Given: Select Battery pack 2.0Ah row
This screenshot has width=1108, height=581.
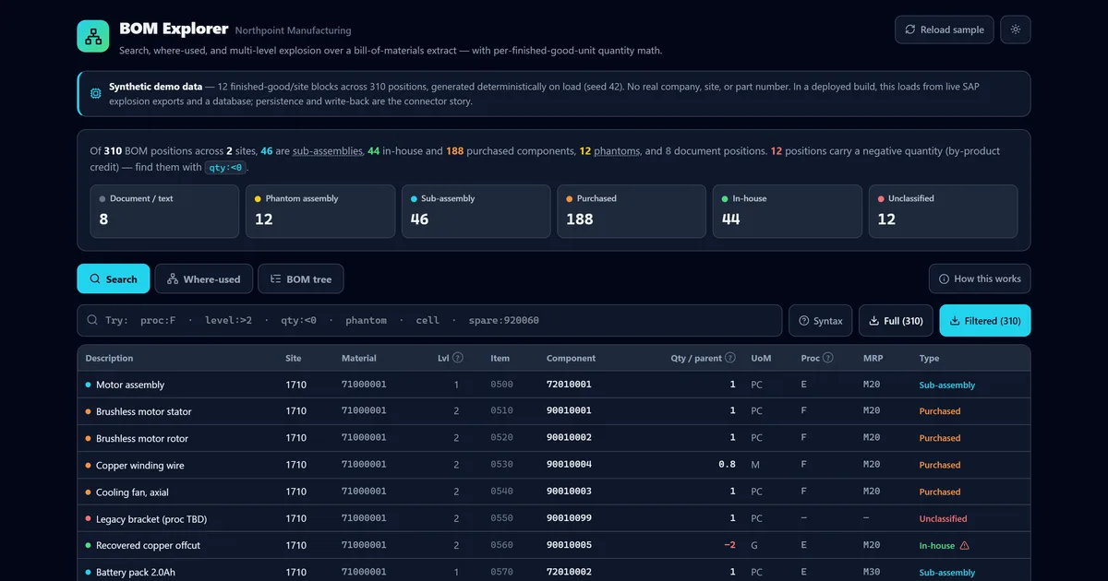Looking at the screenshot, I should coord(553,570).
